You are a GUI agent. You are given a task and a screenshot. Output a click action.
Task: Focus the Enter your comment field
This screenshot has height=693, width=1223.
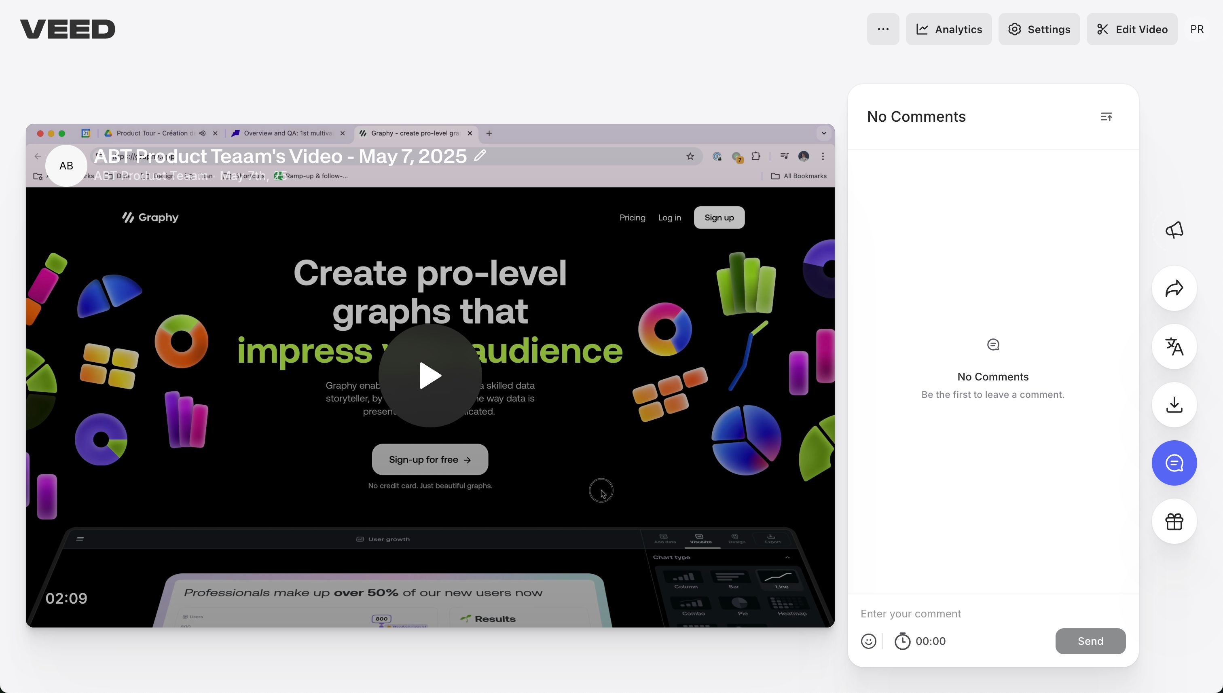[992, 613]
